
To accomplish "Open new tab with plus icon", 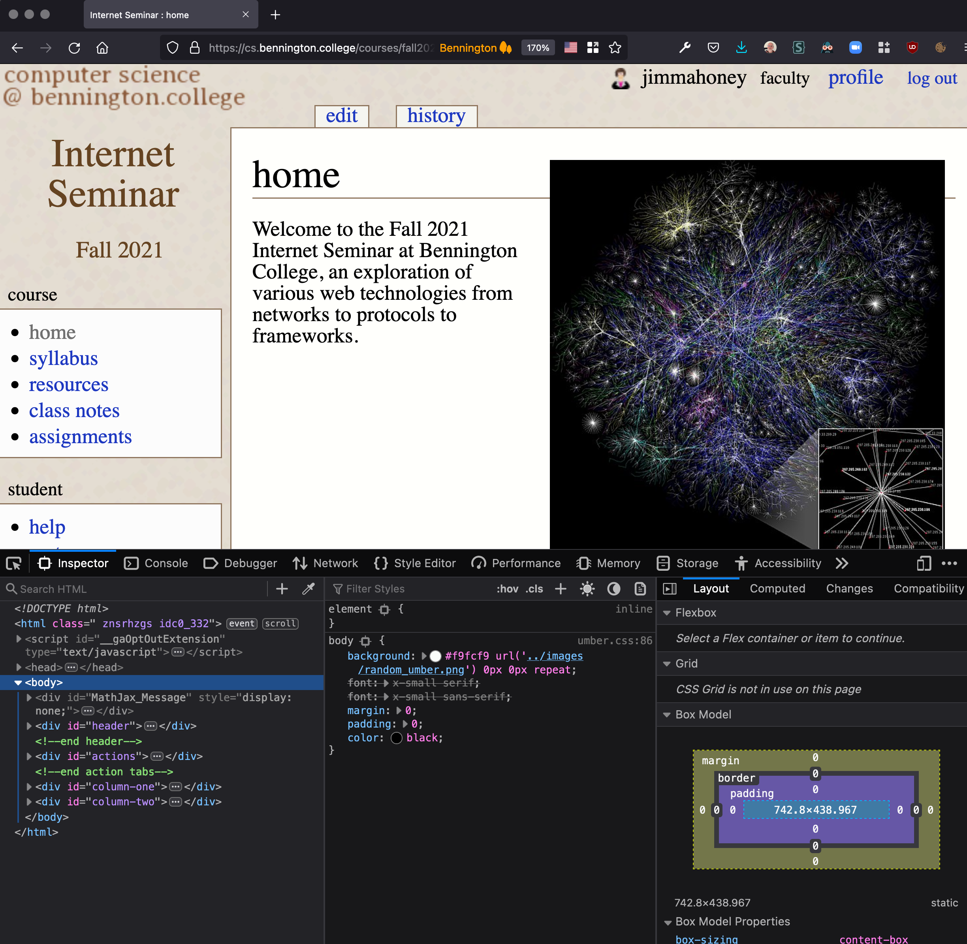I will tap(276, 15).
